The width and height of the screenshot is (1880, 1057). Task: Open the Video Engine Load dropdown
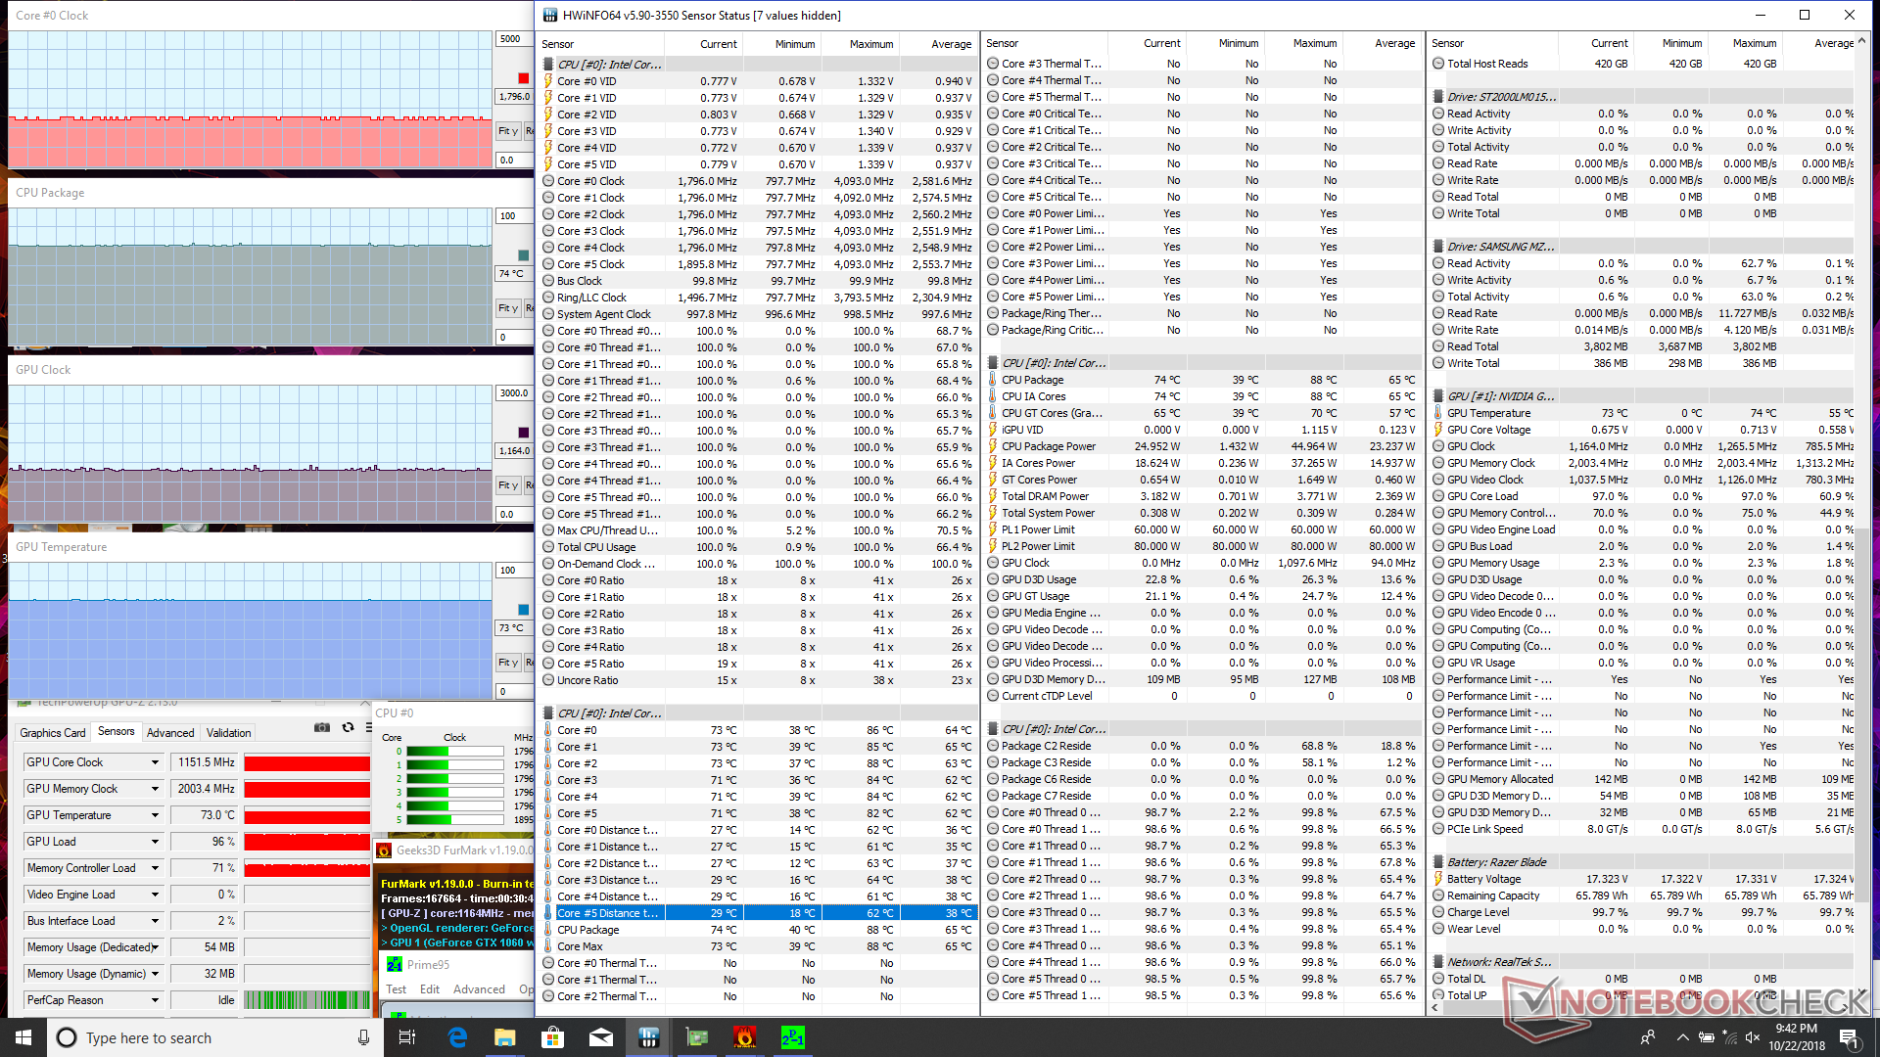(x=155, y=895)
